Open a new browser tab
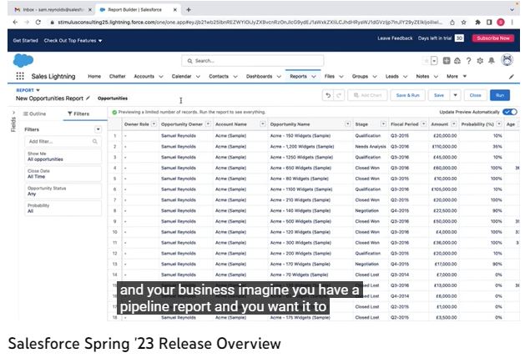The height and width of the screenshot is (358, 525). coord(189,10)
